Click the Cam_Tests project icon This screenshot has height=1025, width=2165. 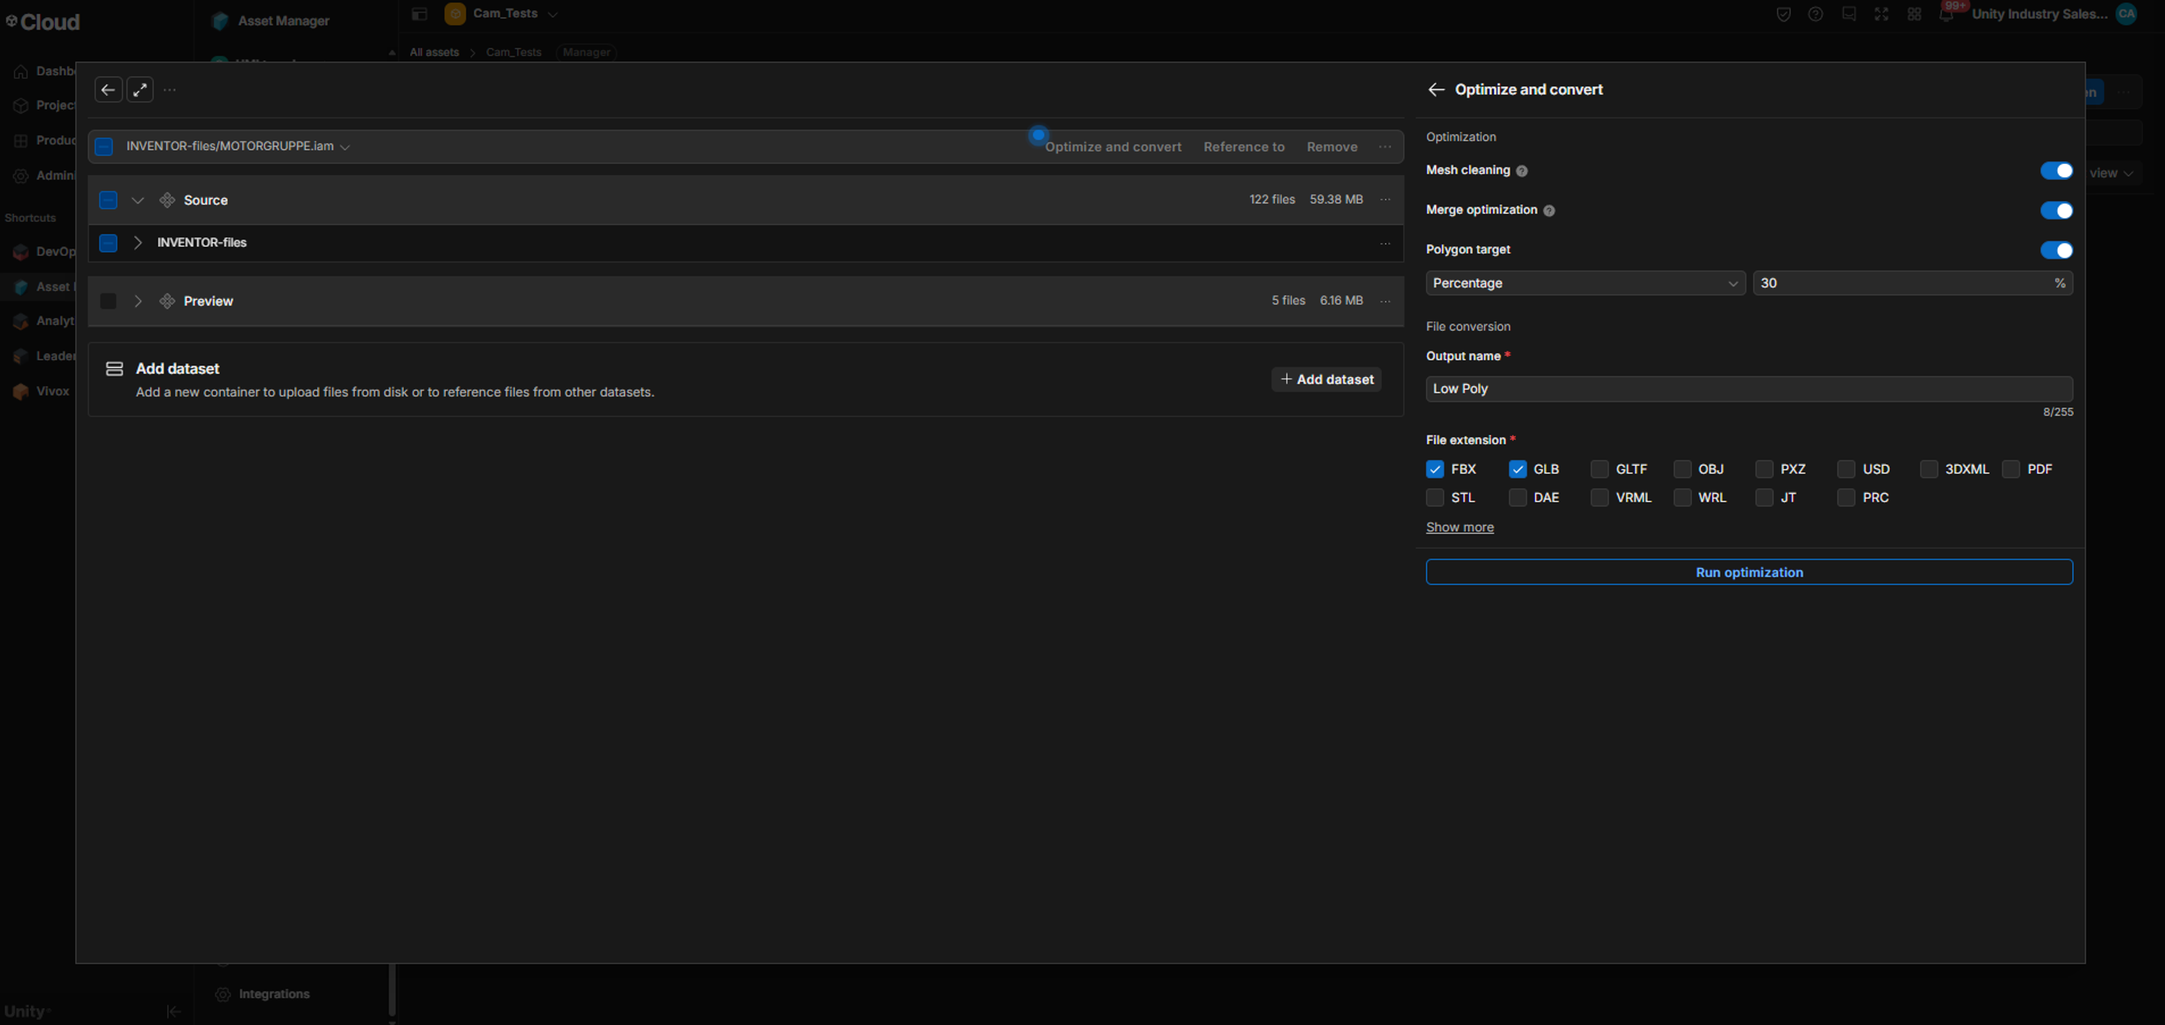[455, 14]
